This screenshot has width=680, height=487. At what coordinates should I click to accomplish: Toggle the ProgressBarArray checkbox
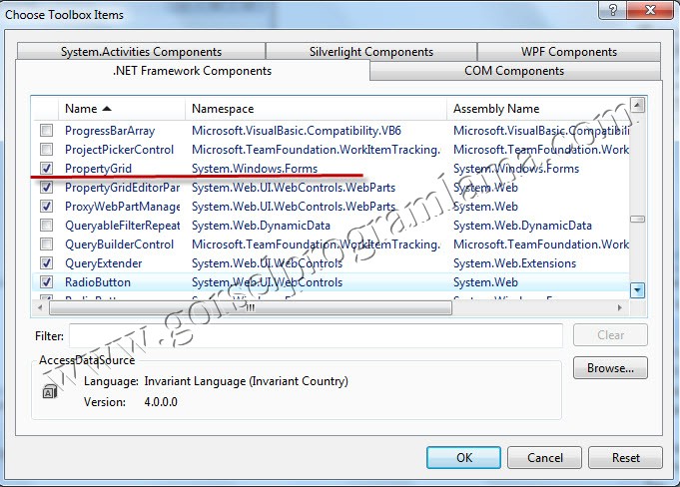click(46, 131)
